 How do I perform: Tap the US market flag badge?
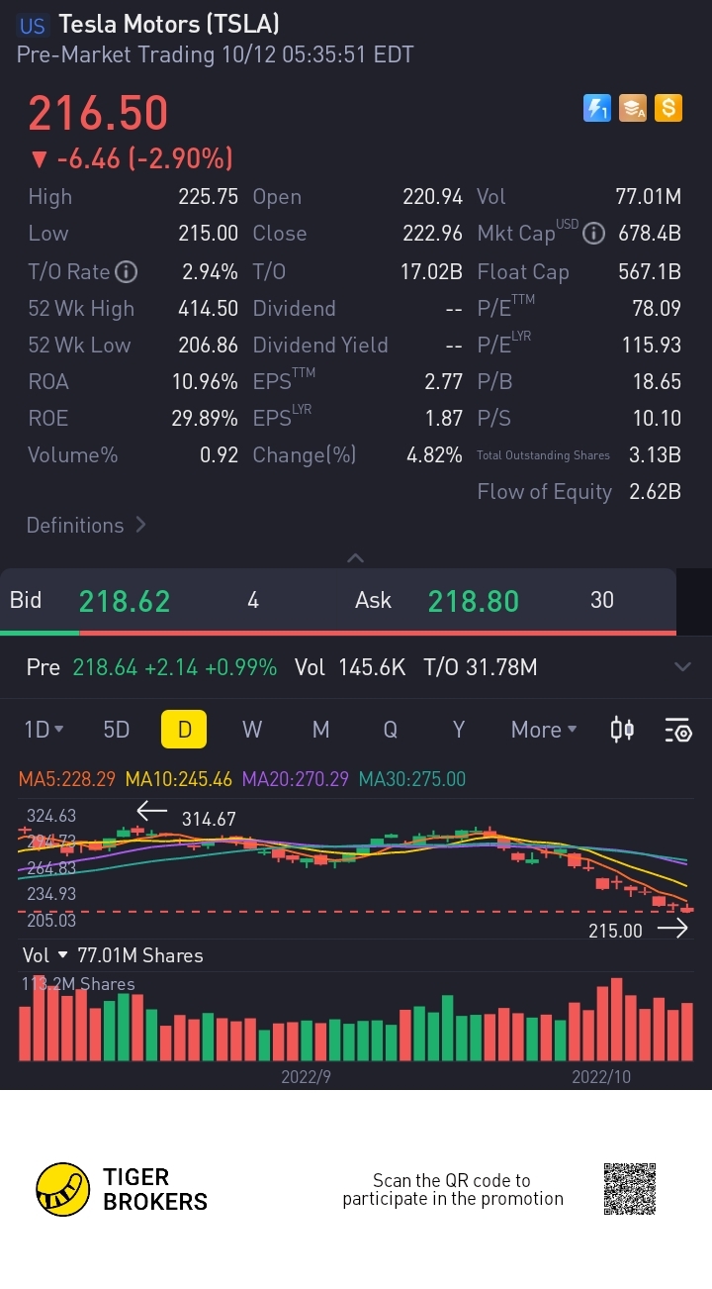(33, 25)
